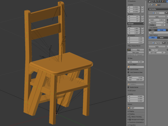Click the object icon next to Item name
Image resolution: width=168 pixels, height=126 pixels.
[x=129, y=108]
